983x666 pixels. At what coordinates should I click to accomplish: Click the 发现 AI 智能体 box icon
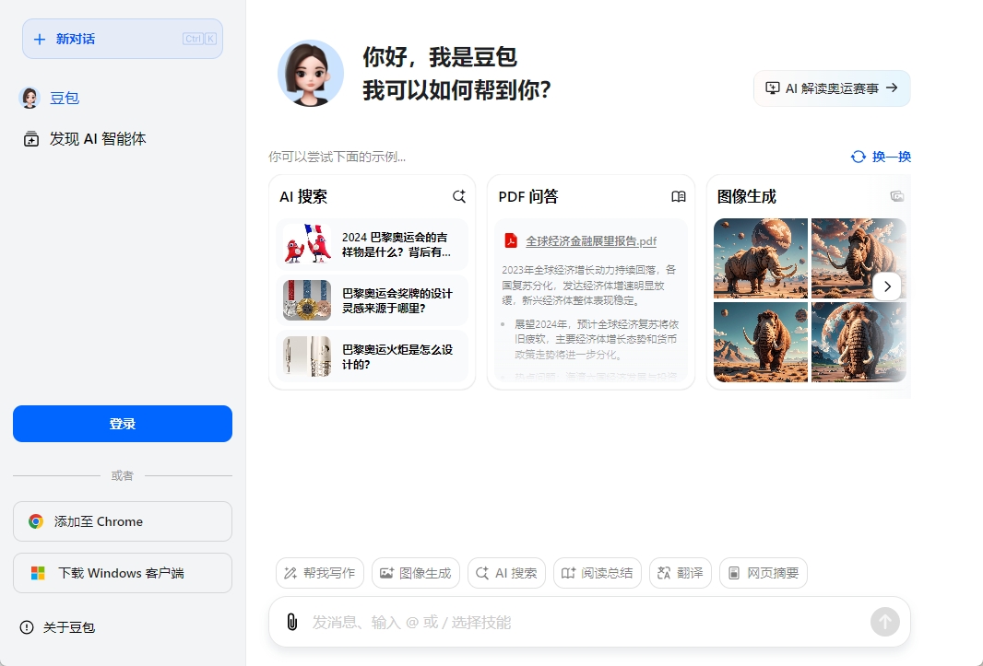30,138
